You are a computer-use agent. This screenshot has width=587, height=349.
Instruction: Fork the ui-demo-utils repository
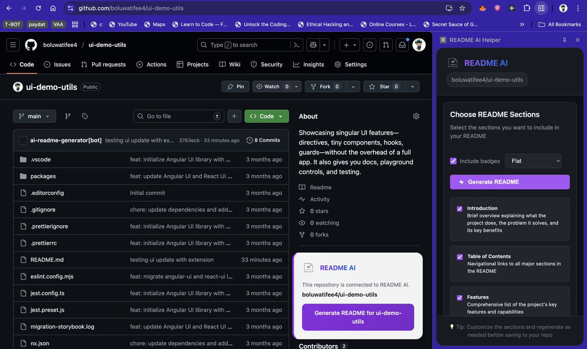pos(325,87)
